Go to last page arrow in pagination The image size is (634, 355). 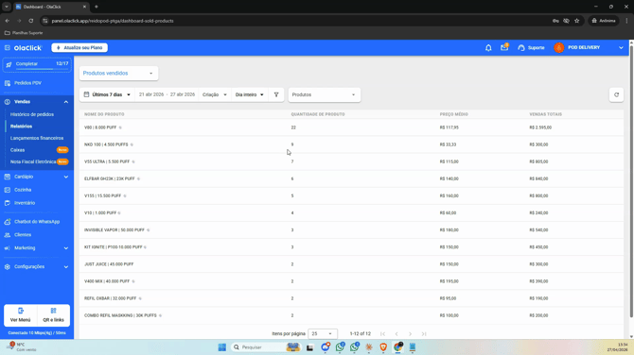click(x=424, y=334)
